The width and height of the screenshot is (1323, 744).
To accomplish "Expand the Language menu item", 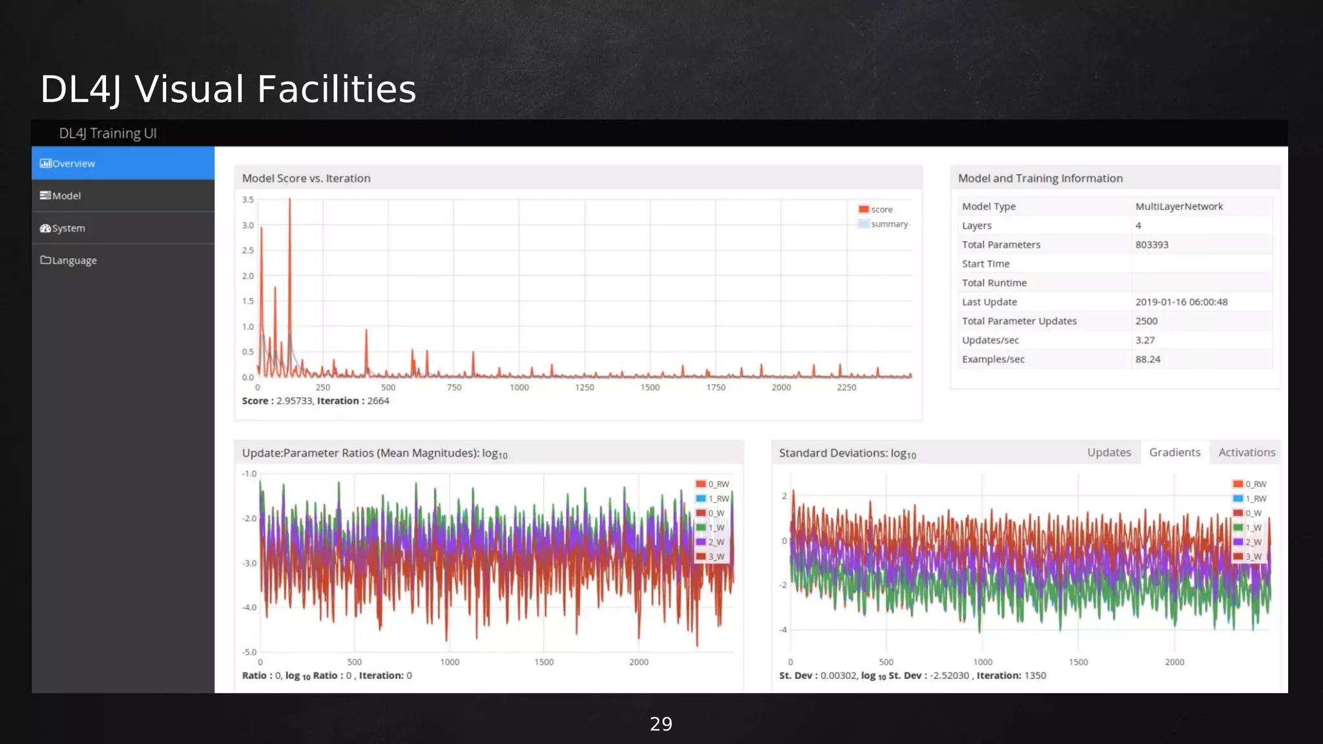I will (x=74, y=260).
